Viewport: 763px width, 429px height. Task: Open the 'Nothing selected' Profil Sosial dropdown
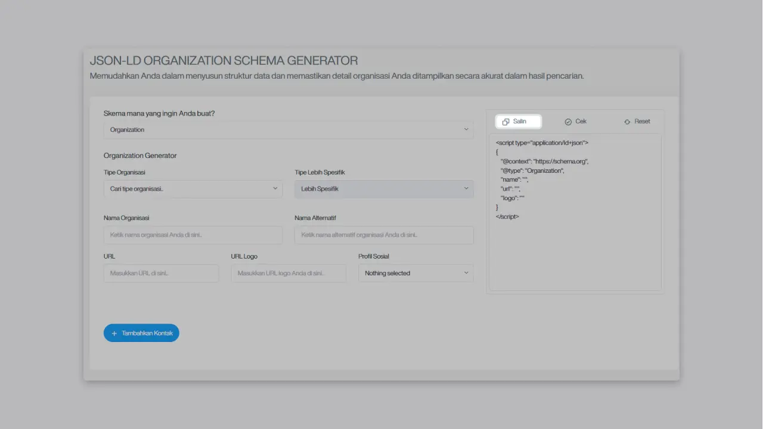click(415, 273)
